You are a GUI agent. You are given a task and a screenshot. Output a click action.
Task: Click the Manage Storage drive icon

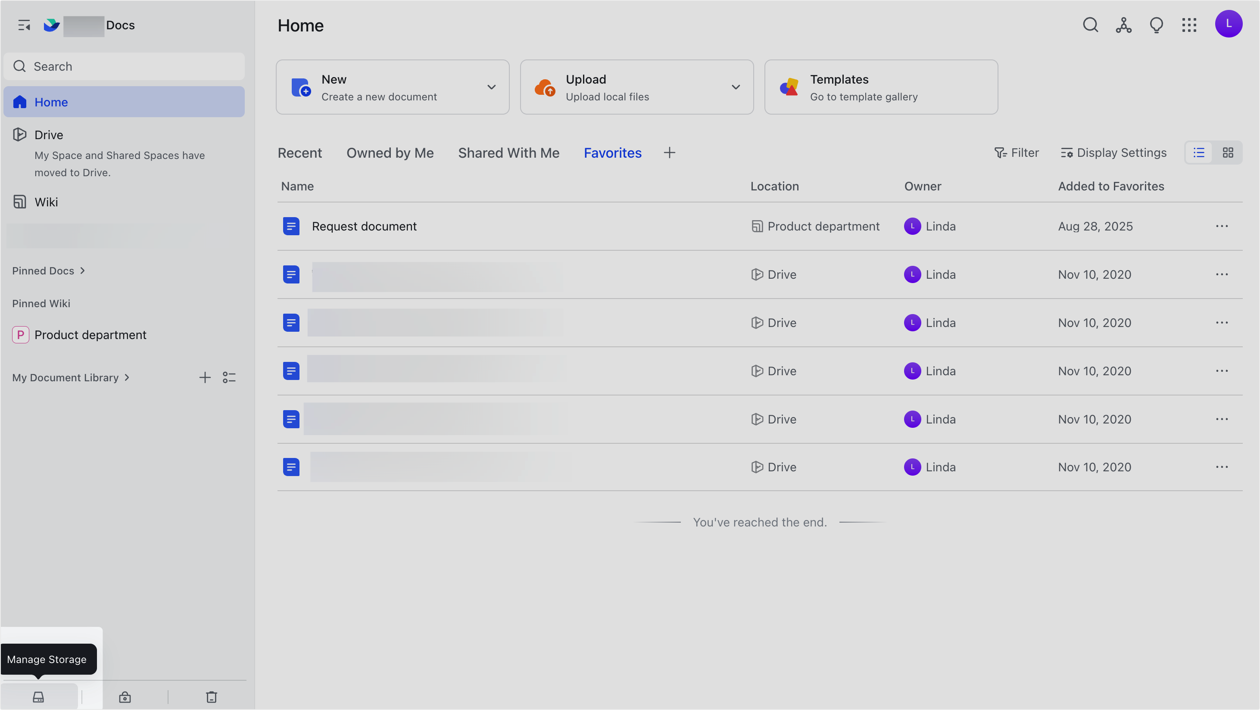coord(38,697)
